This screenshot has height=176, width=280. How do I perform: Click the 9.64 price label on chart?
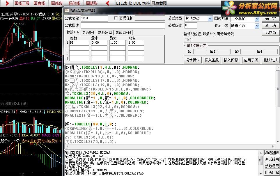[x=21, y=24]
